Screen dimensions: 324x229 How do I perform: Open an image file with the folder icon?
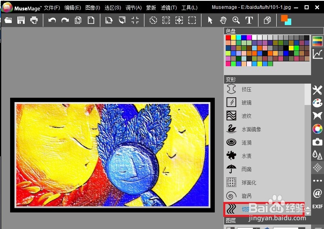8,20
